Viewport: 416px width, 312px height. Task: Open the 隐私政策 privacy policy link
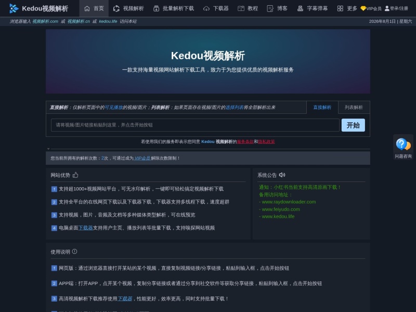266,141
